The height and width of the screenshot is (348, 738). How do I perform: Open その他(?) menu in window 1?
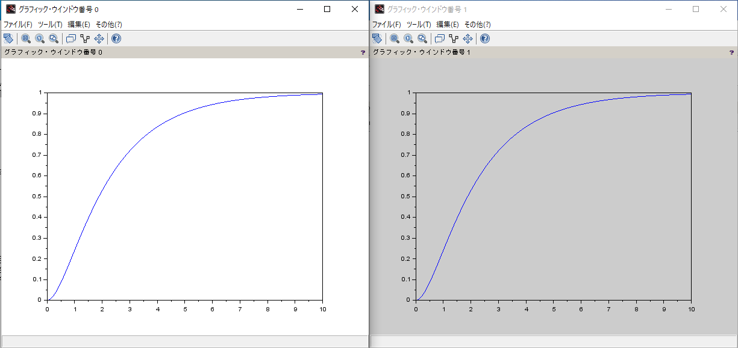tap(477, 25)
